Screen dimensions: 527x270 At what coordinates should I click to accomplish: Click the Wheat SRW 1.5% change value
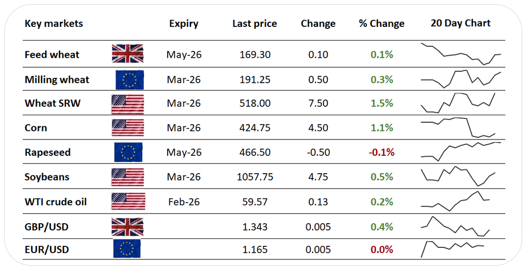coord(382,104)
